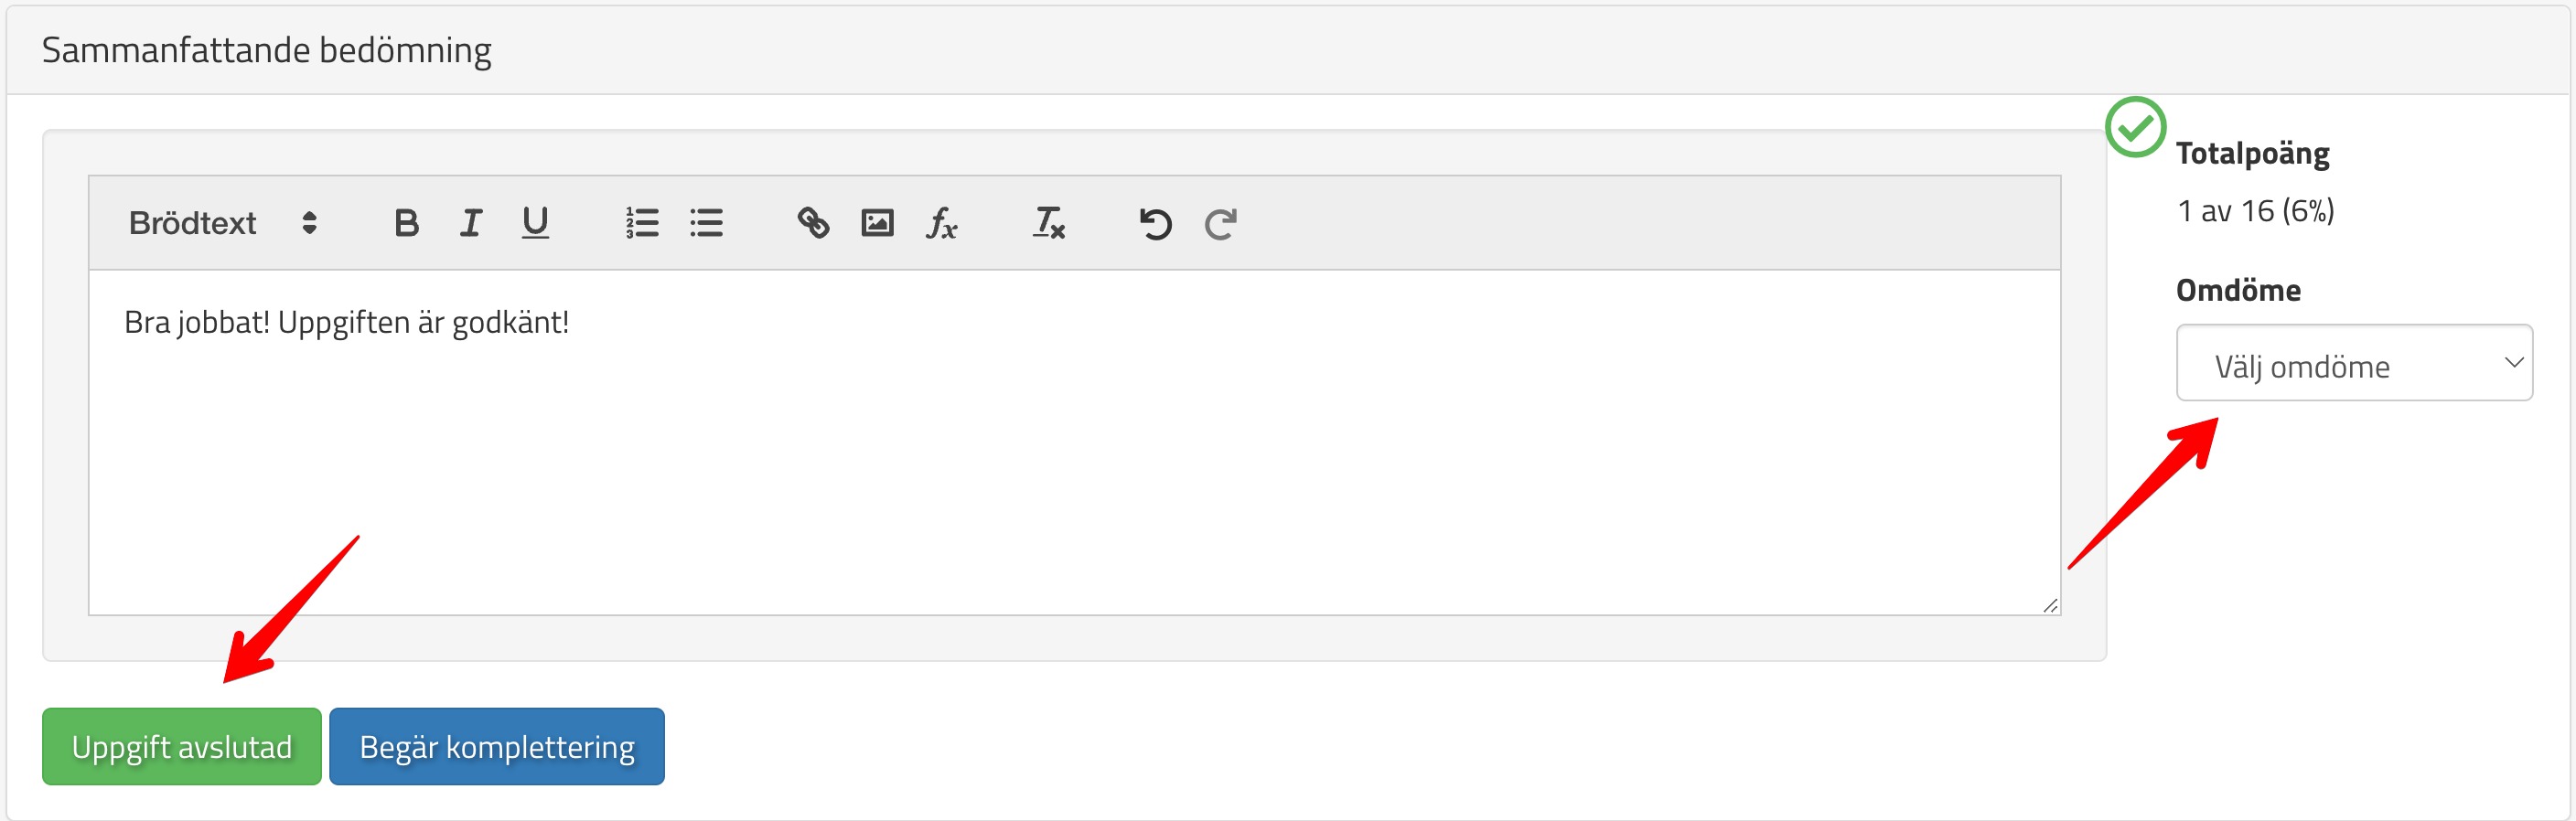Undo the last edit
Image resolution: width=2576 pixels, height=821 pixels.
point(1155,224)
